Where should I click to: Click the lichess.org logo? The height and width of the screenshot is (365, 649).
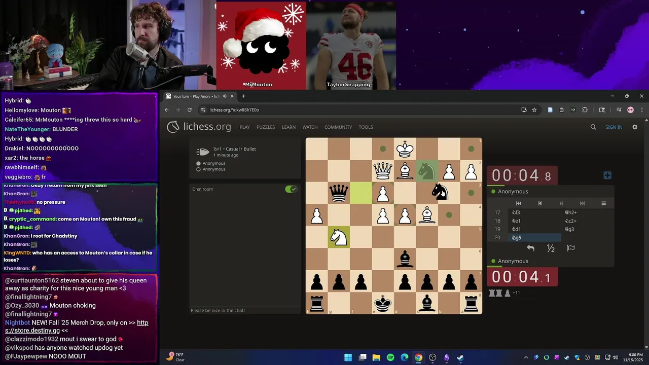pos(199,127)
